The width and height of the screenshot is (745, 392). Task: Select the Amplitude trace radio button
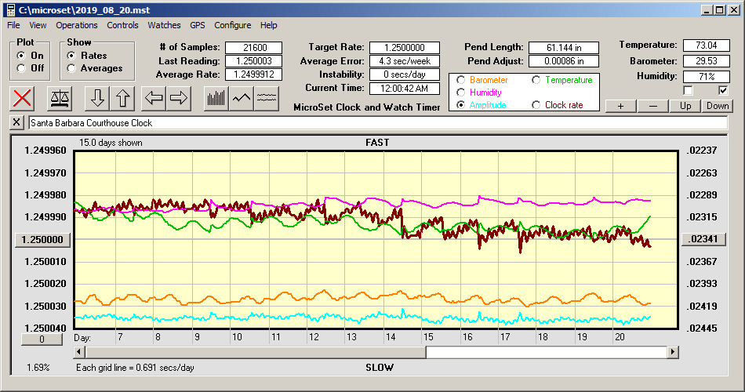coord(460,105)
